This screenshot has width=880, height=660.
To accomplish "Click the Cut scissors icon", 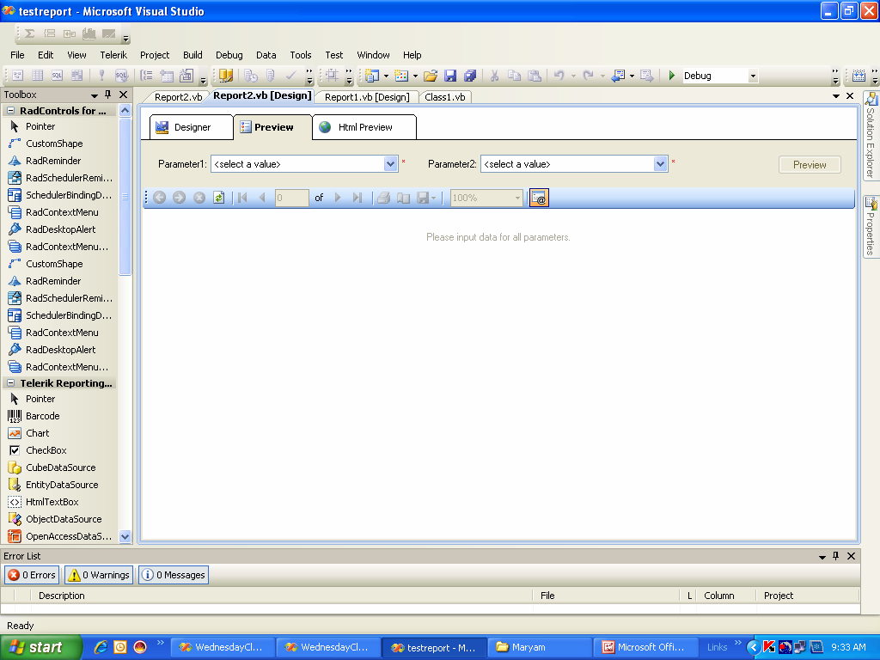I will (494, 76).
